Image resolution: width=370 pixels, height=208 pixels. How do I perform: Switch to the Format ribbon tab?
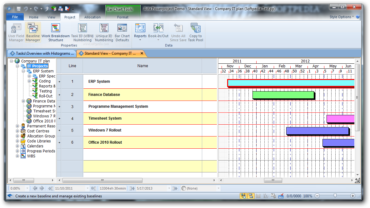(123, 17)
